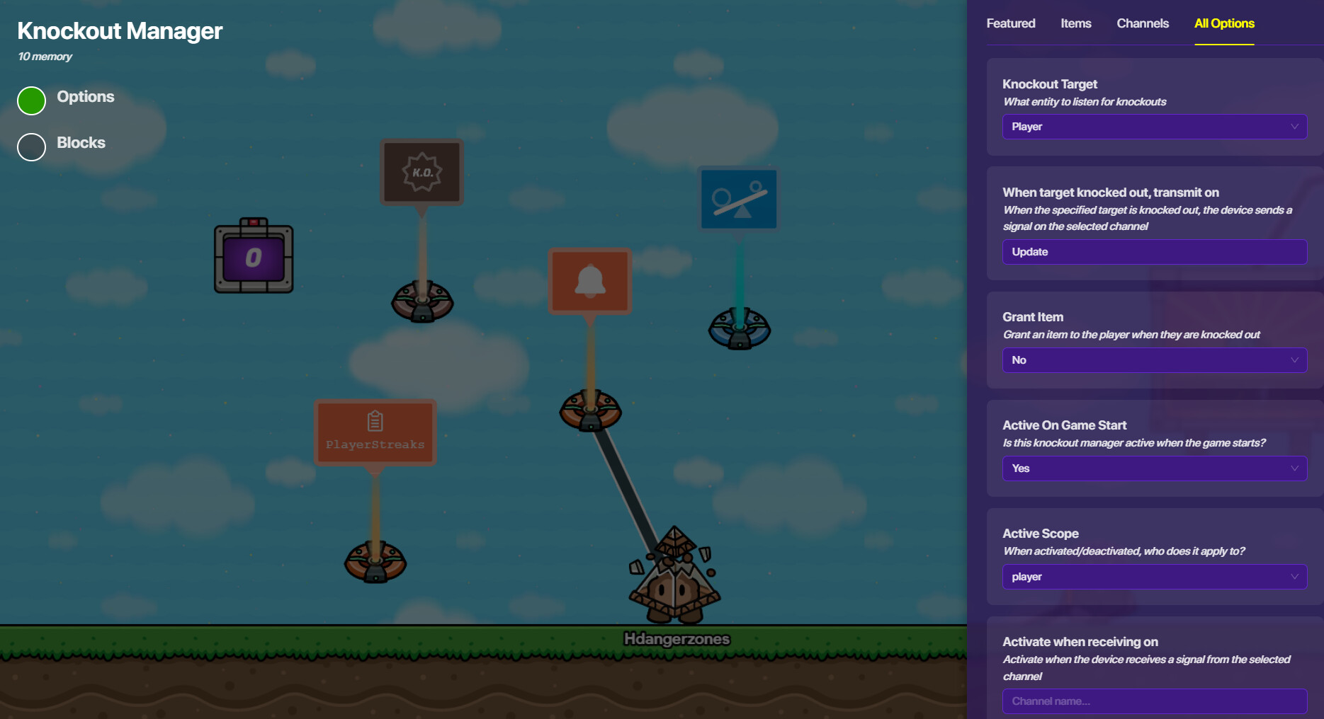Click the blue base under checker device
This screenshot has width=1324, height=719.
coord(739,329)
